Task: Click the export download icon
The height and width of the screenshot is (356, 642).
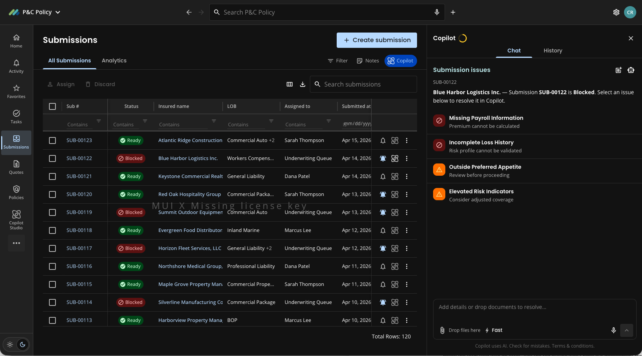Action: (303, 84)
